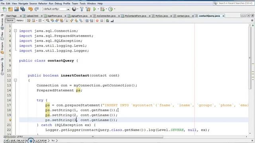Screen dimensions: 255x143
Task: Switch to the contact.java tab
Action: 183,16
